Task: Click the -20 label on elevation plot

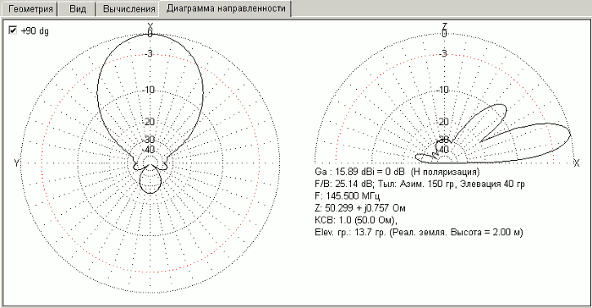Action: click(443, 122)
